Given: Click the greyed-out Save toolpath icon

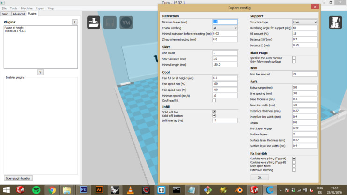Looking at the screenshot, I should pyautogui.click(x=110, y=22).
